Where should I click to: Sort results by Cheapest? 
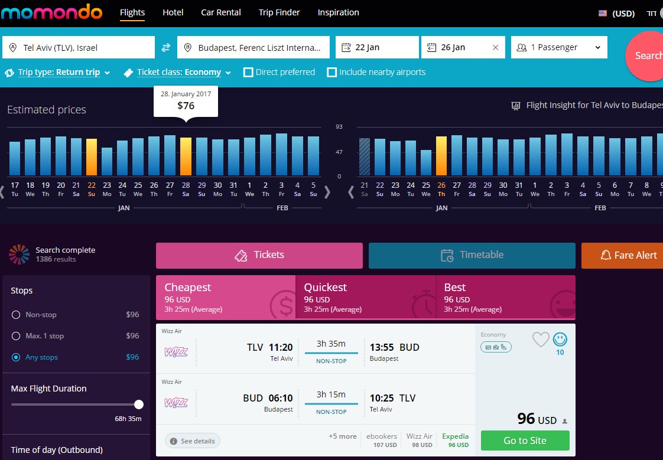click(x=225, y=298)
